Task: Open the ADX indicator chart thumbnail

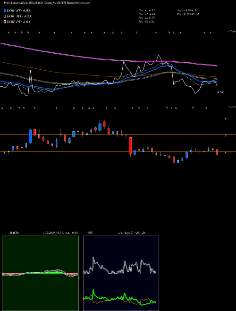Action: pos(121,273)
